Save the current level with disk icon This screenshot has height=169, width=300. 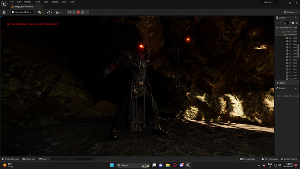tap(4, 12)
